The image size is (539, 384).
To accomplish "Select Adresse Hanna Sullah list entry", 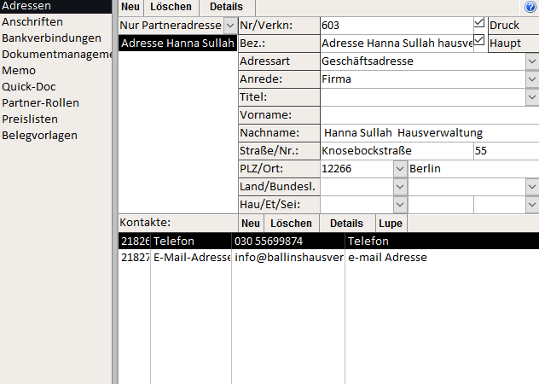I will pos(177,44).
